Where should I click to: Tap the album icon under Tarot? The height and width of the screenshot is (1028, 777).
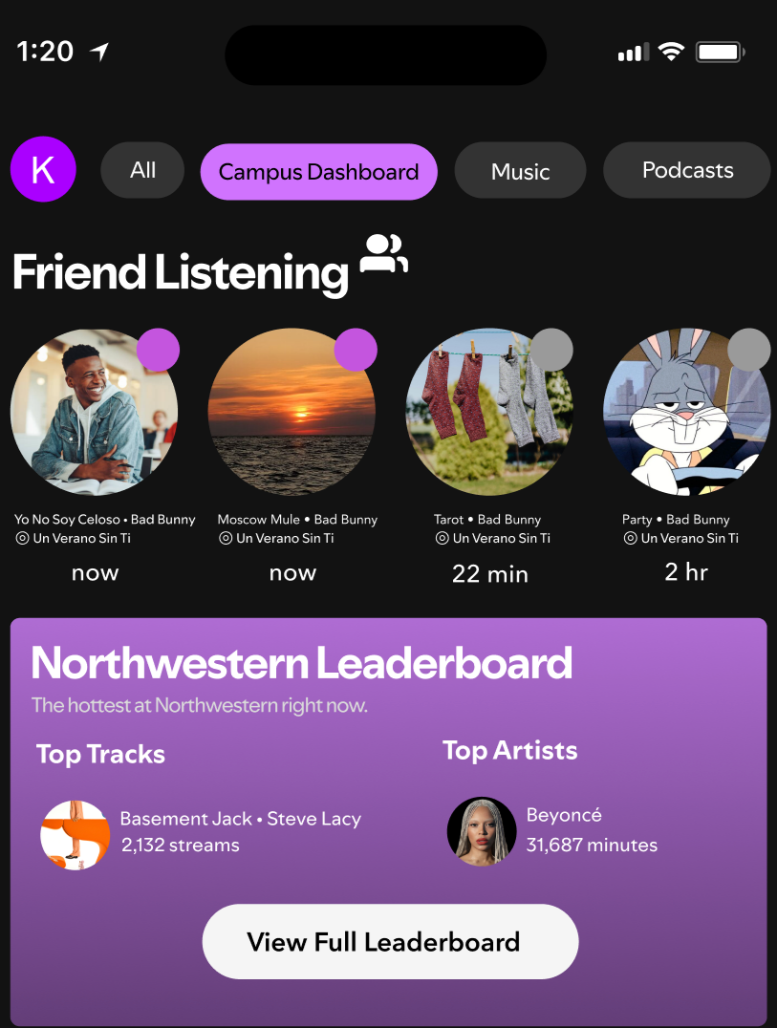click(442, 538)
